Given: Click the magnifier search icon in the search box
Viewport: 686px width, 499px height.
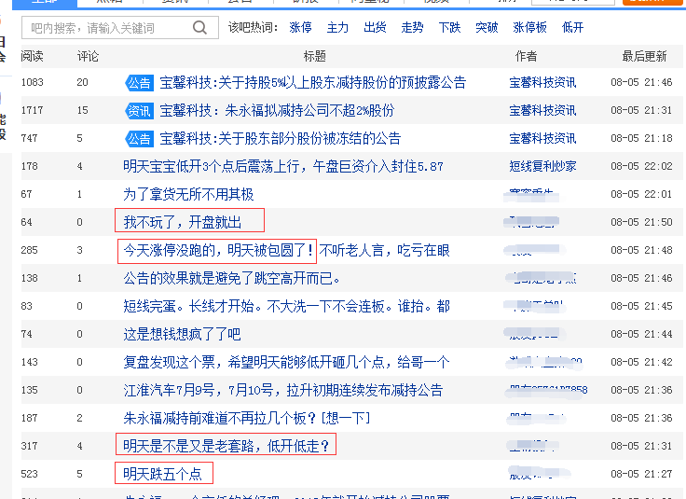Looking at the screenshot, I should [x=199, y=28].
